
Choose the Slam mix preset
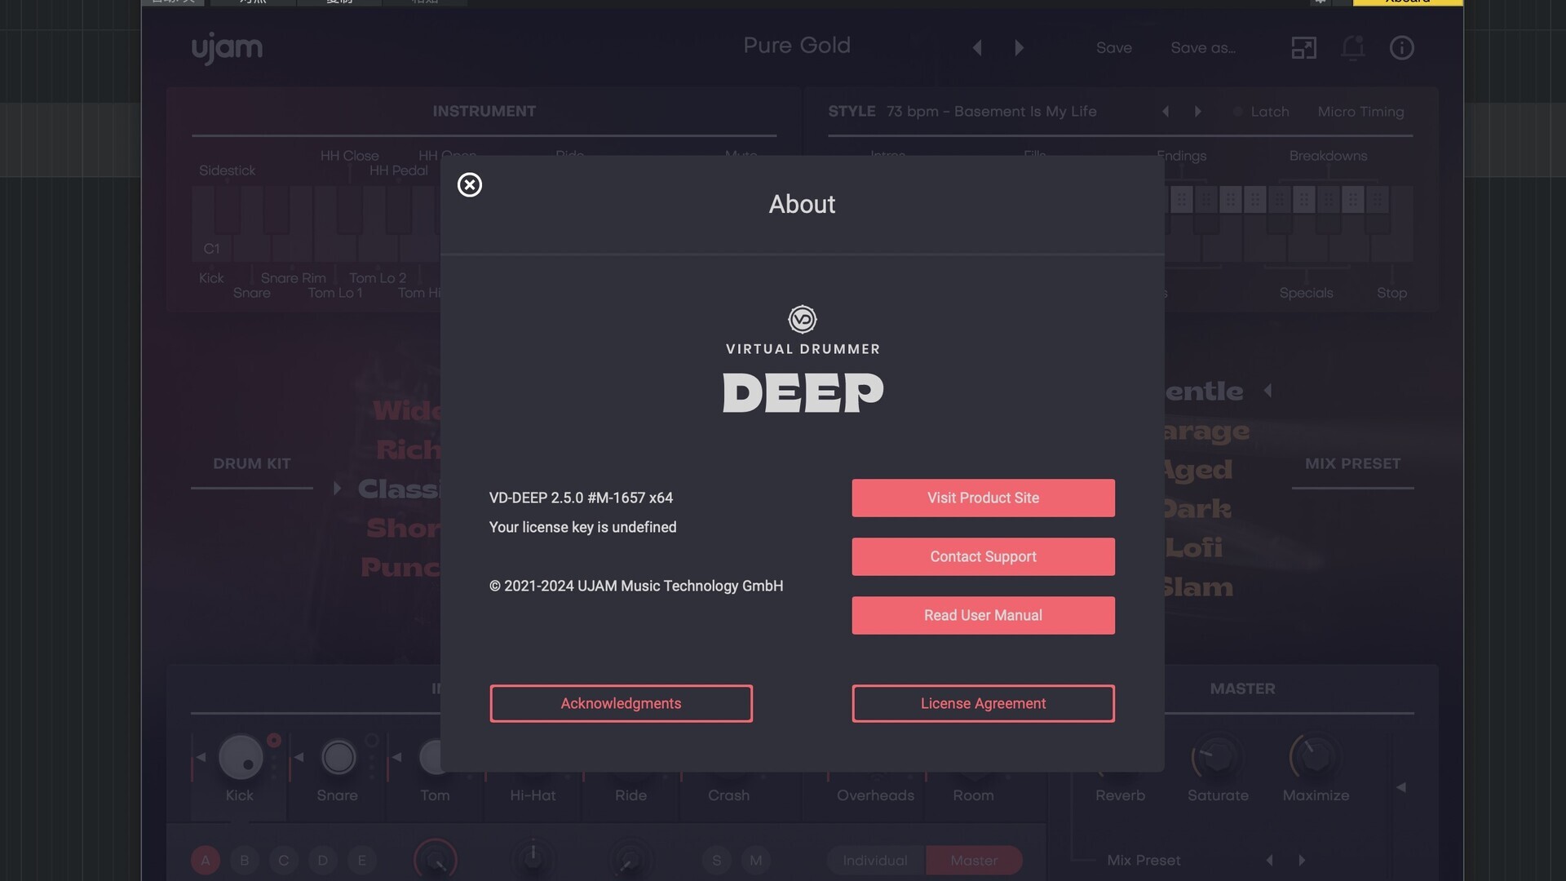(1198, 587)
